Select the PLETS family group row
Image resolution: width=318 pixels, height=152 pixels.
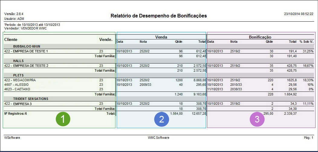(x=18, y=75)
